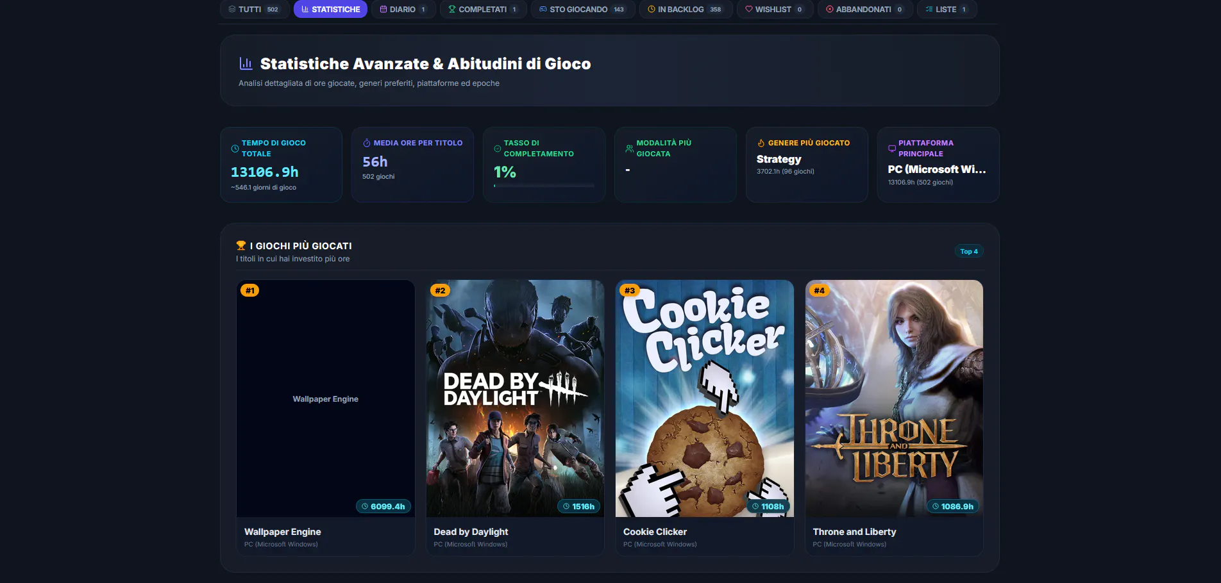
Task: Click the list icon on the Liste tab
Action: tap(929, 9)
